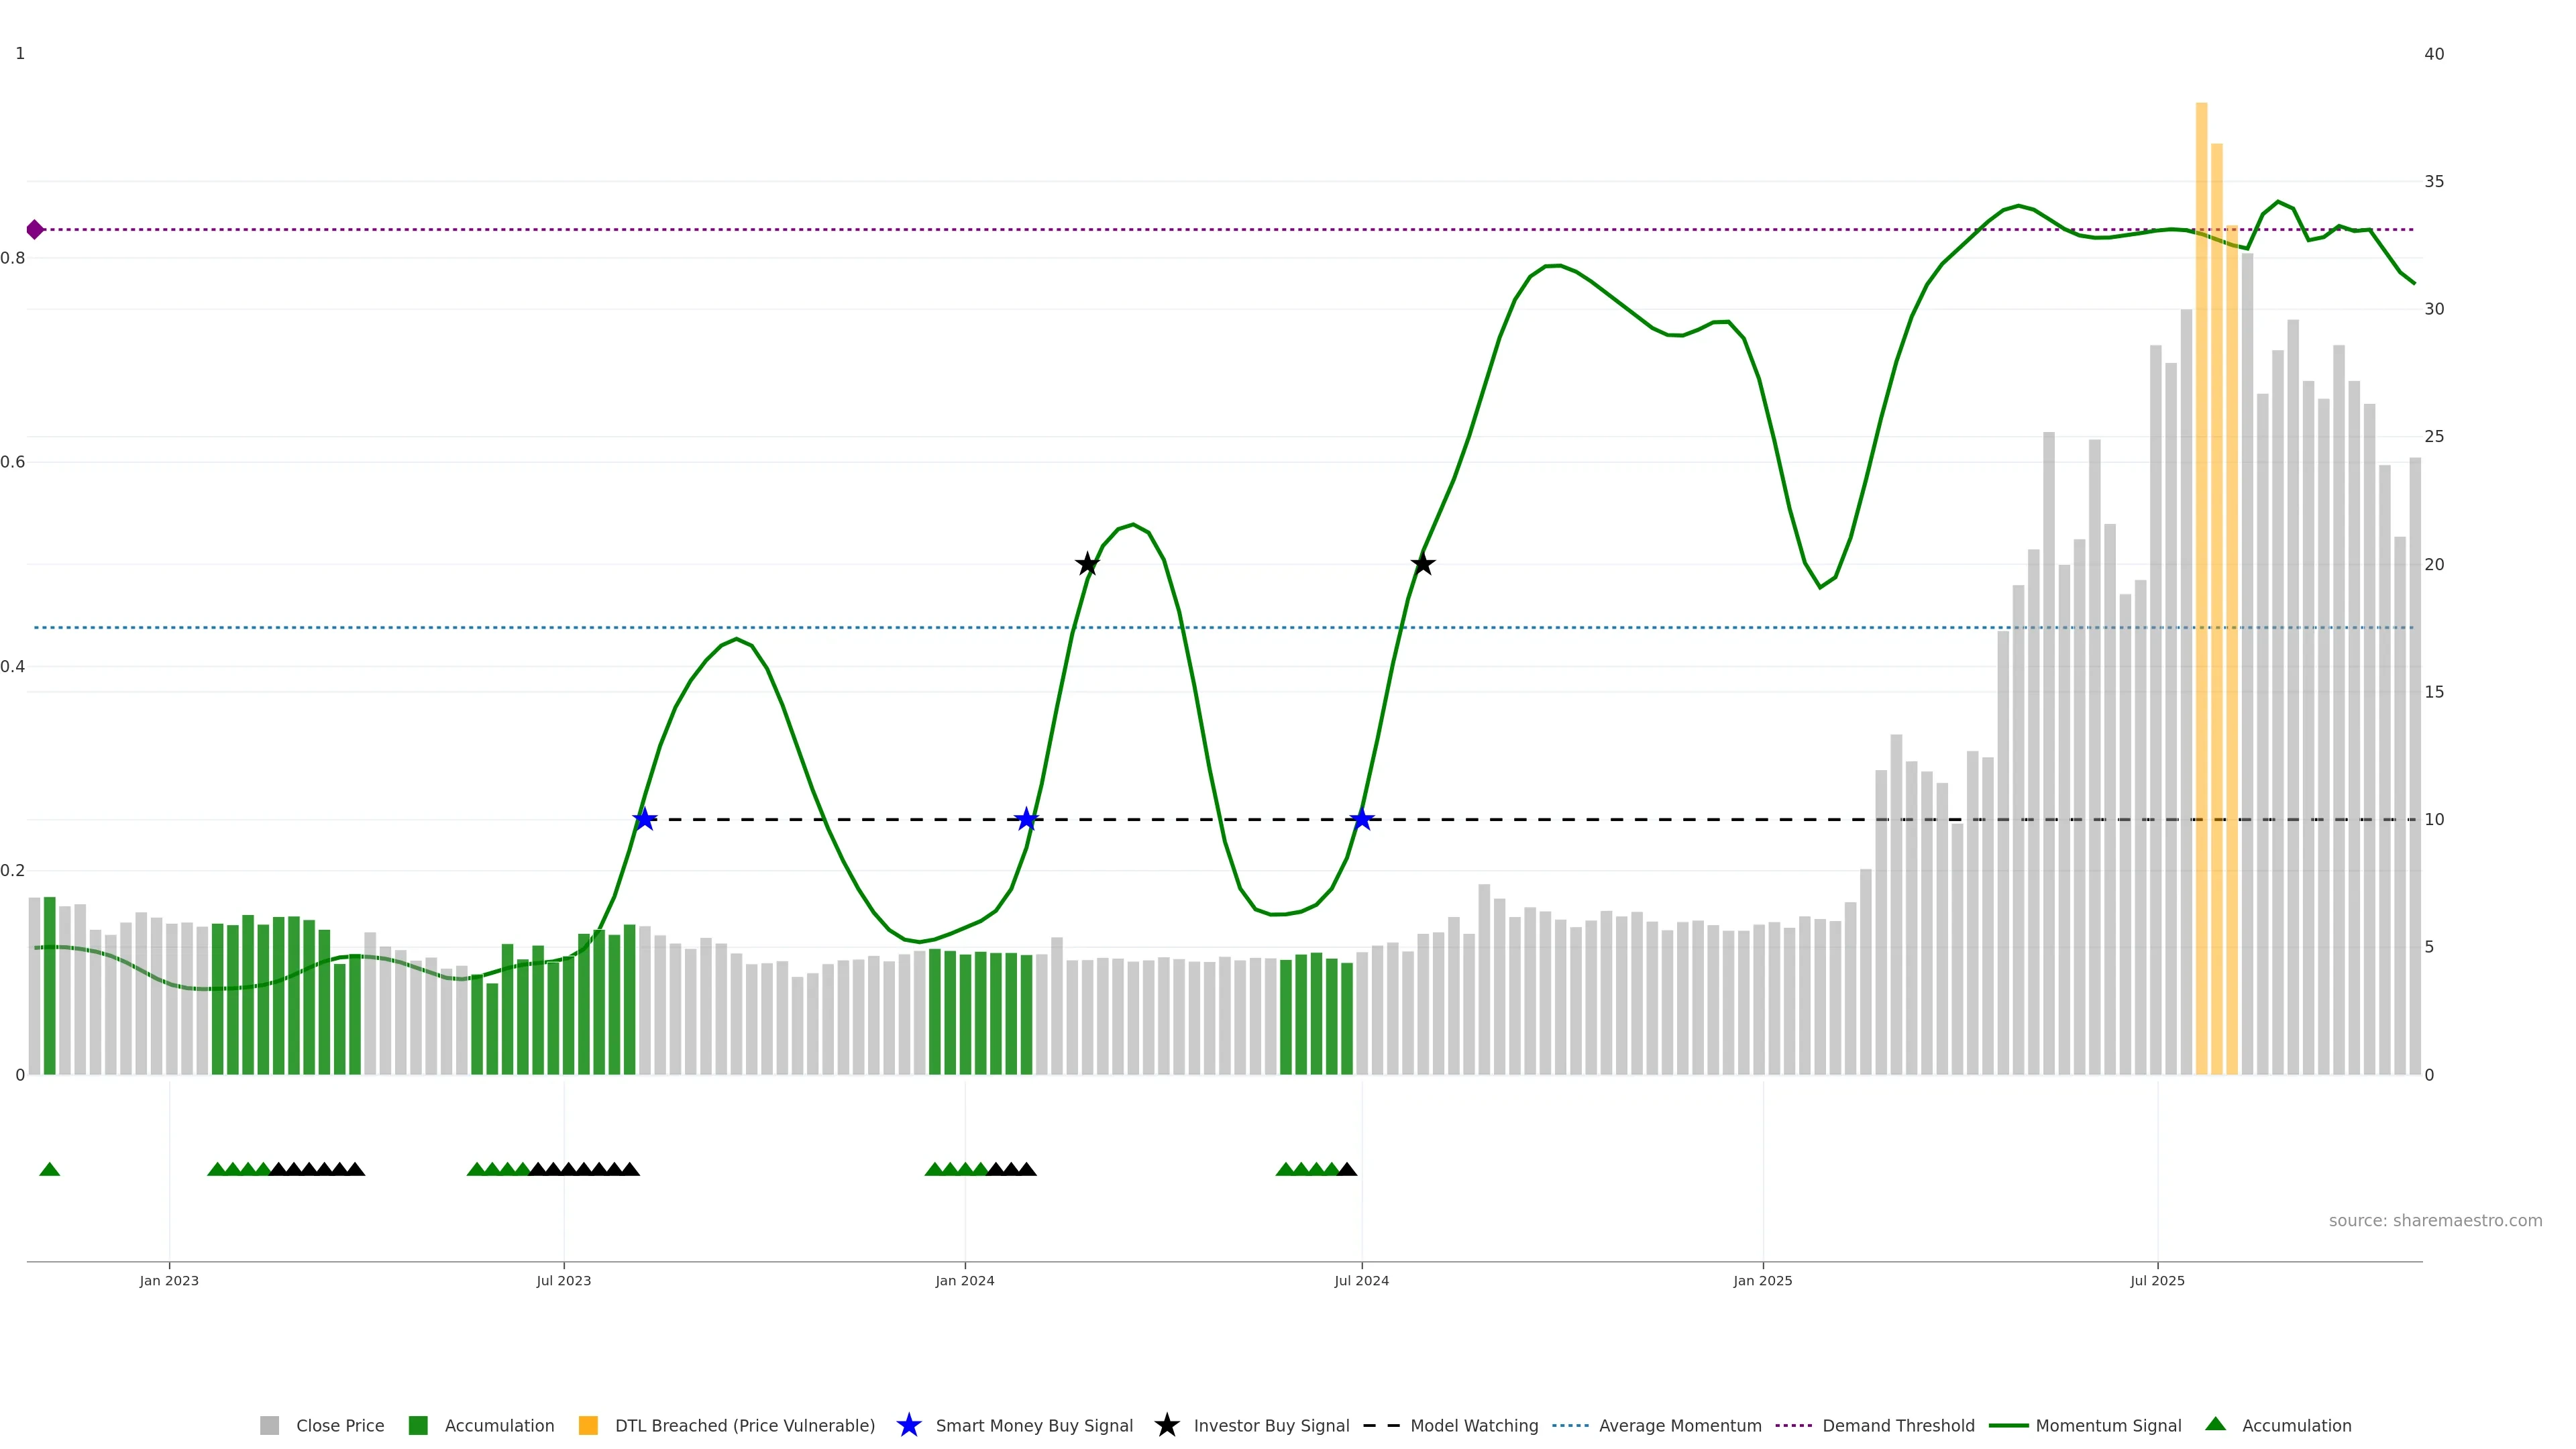Click the Jul 2023 axis label
Screen dimensions: 2576x1449
[563, 1280]
